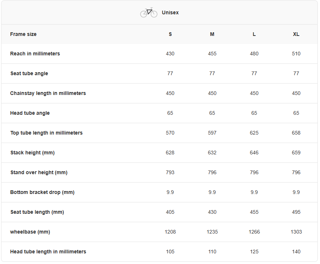
Task: Click the Frame size row label
Action: (x=23, y=34)
